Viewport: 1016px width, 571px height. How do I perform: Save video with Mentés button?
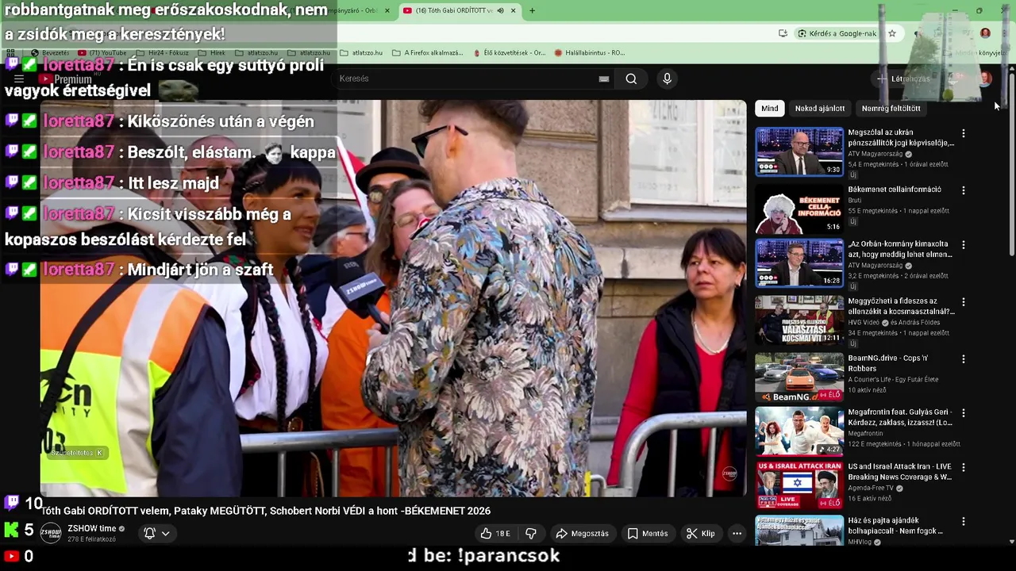(648, 534)
